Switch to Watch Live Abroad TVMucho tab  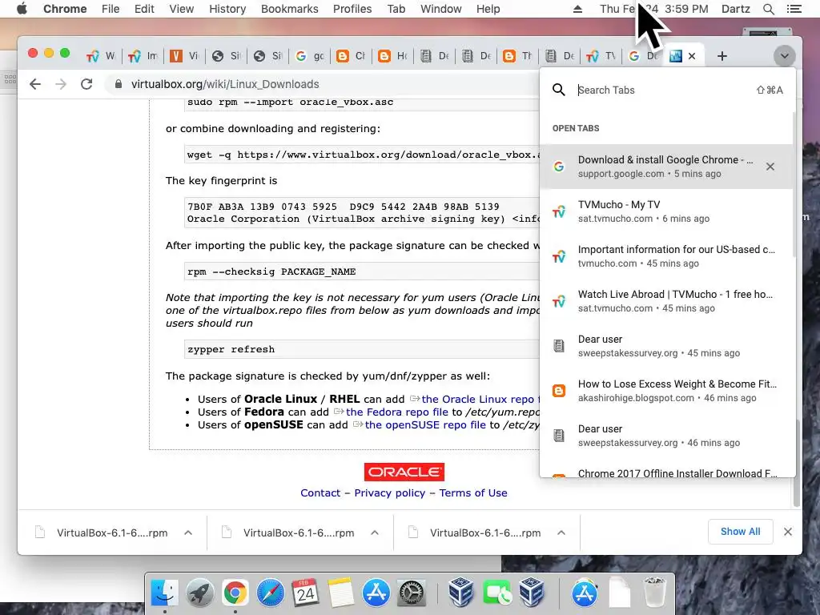pos(665,301)
